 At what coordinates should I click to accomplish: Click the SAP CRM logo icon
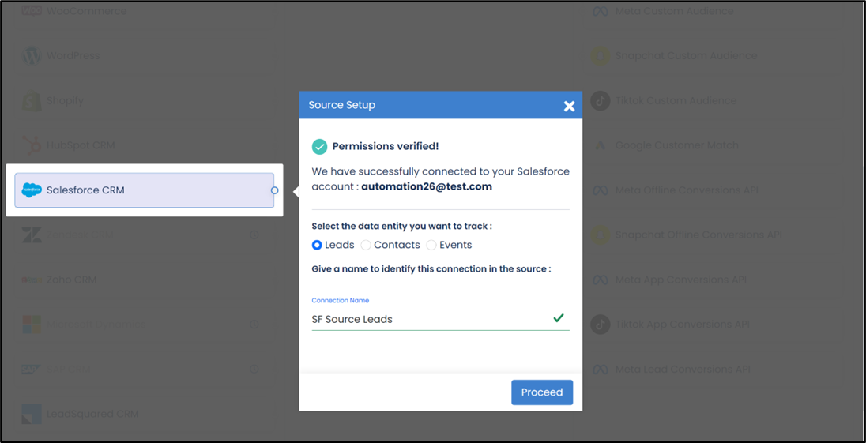(32, 369)
